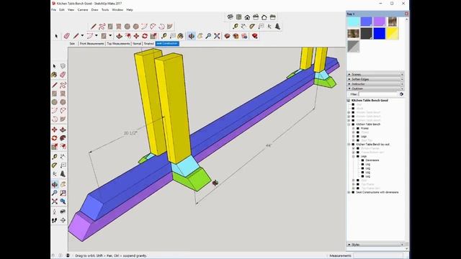Viewport: 461px width, 259px height.
Task: Pick the cyan material swatch
Action: pos(354,22)
